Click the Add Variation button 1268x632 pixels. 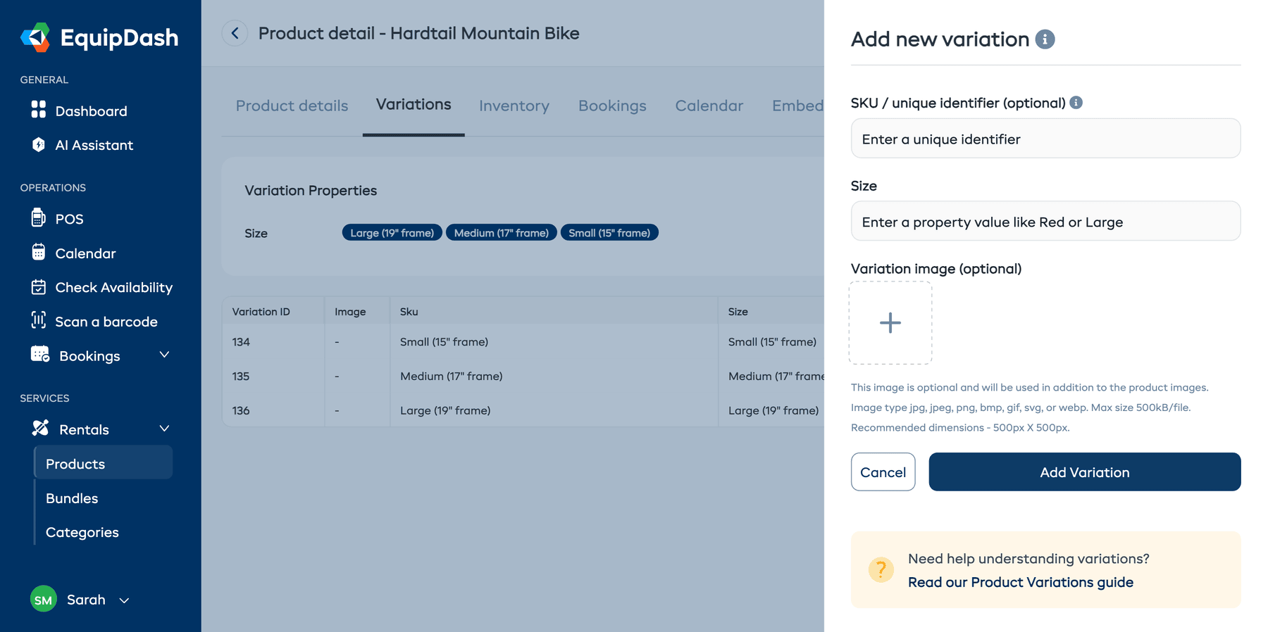pos(1084,472)
